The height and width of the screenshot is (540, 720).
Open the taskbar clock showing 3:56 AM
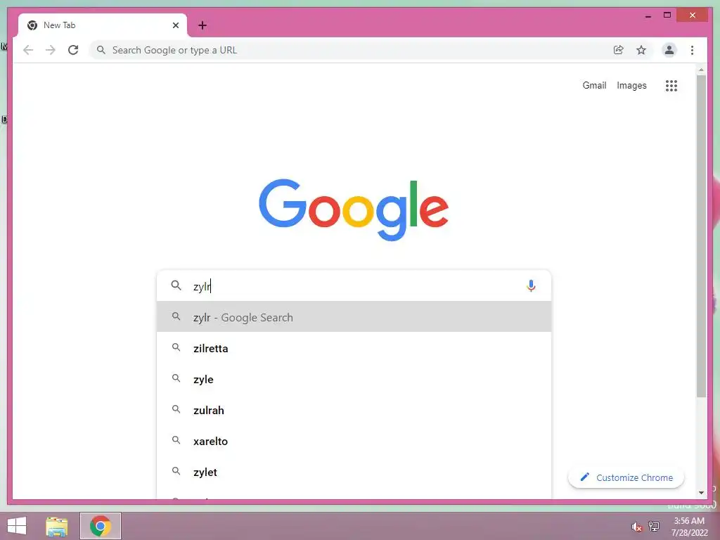[689, 527]
